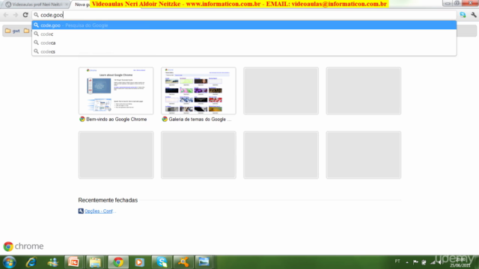Select the 'code.goo - Pesquisa do Google' suggestion
The image size is (479, 269).
(x=244, y=25)
